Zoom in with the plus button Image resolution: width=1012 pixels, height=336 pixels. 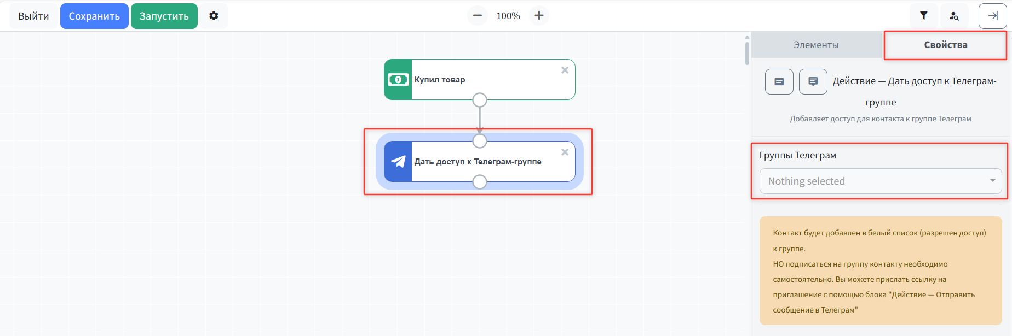(x=539, y=16)
